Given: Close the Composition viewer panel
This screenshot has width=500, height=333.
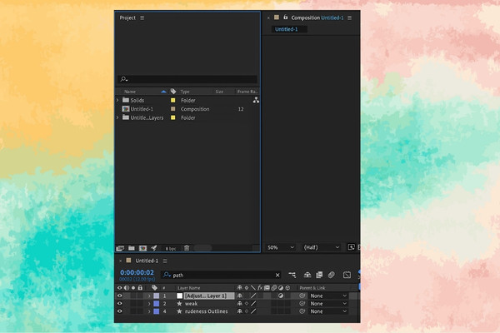Looking at the screenshot, I should pyautogui.click(x=268, y=18).
